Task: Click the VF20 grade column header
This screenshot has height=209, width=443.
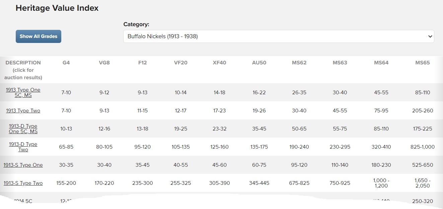Action: (x=180, y=63)
